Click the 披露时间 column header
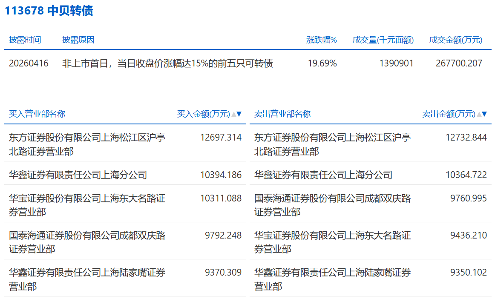This screenshot has width=492, height=299. [x=25, y=40]
